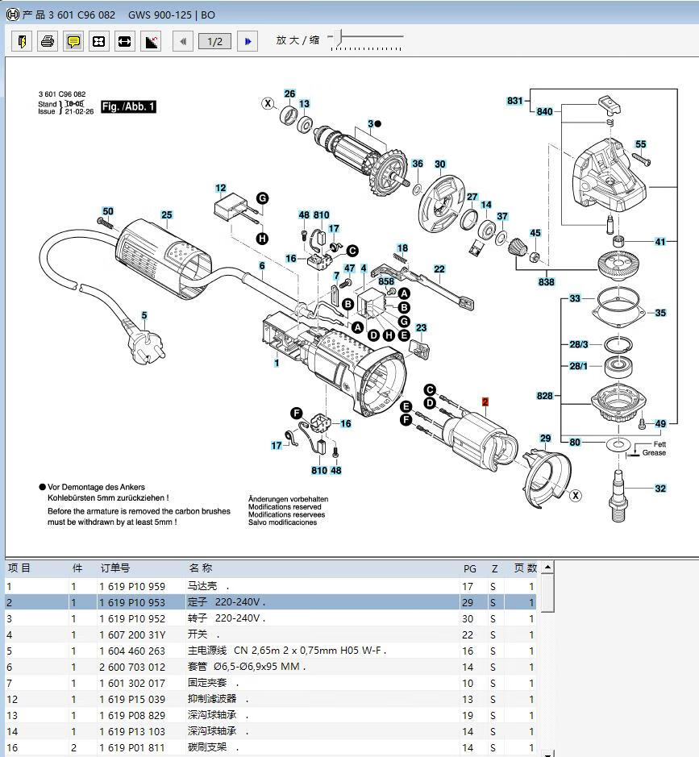
Task: Select rear cover part label 25
Action: (167, 214)
